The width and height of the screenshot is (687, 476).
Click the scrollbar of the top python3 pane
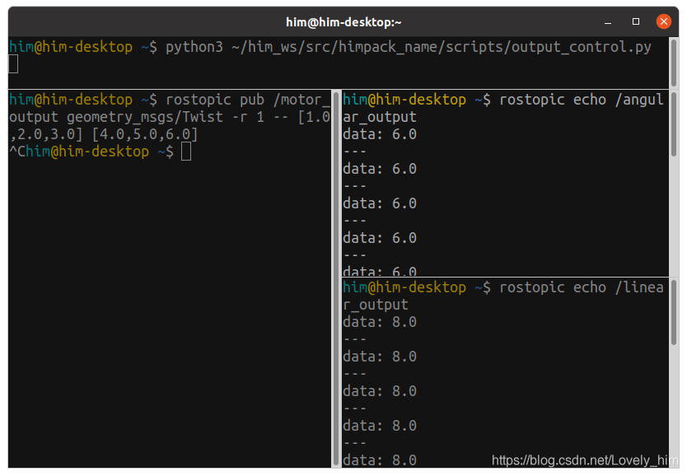674,63
